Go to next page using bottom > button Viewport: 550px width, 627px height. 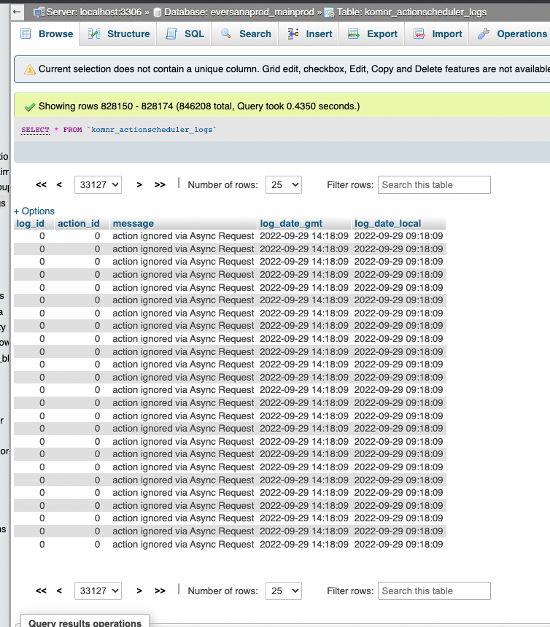(x=139, y=591)
